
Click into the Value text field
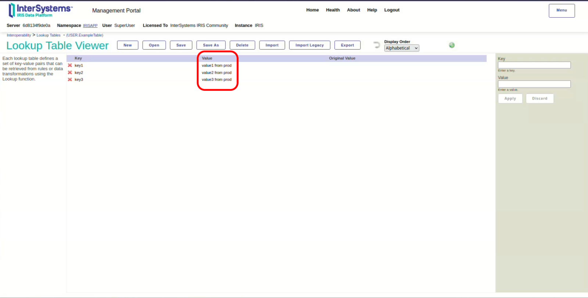point(534,84)
